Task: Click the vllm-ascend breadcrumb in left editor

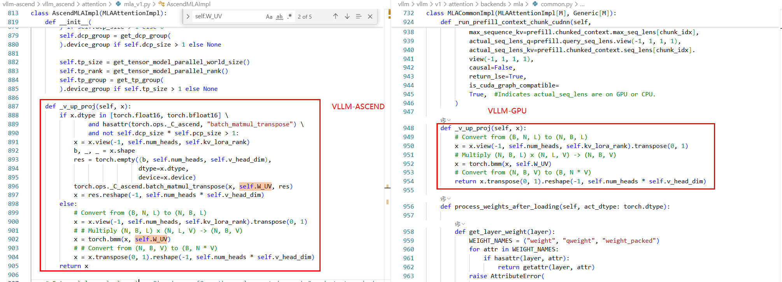Action: point(19,4)
